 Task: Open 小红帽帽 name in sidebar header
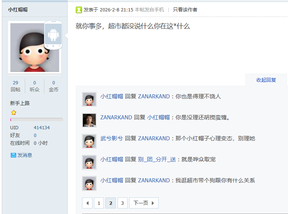tap(18, 10)
